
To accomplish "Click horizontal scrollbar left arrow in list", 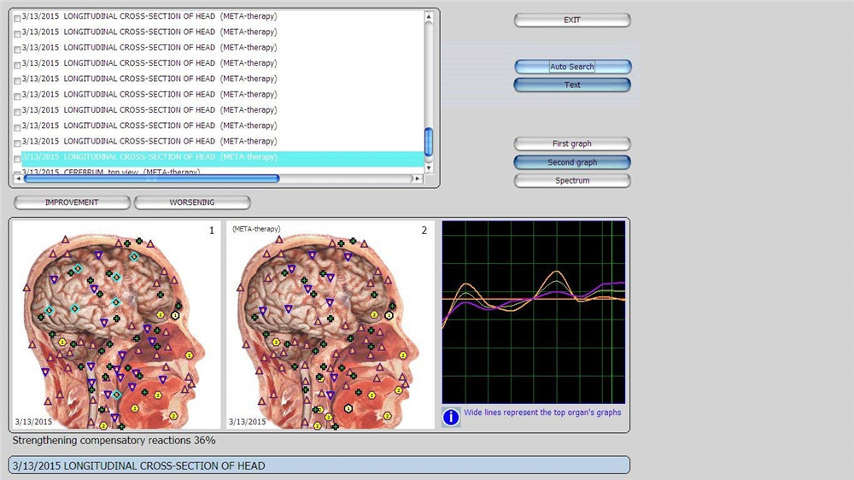I will [18, 179].
